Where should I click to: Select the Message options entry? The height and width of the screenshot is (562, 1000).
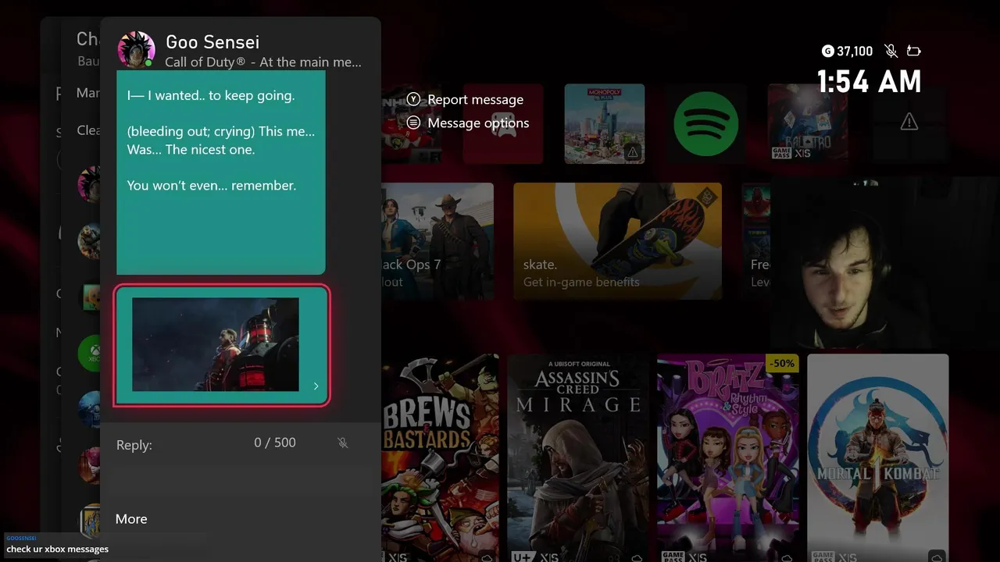478,123
